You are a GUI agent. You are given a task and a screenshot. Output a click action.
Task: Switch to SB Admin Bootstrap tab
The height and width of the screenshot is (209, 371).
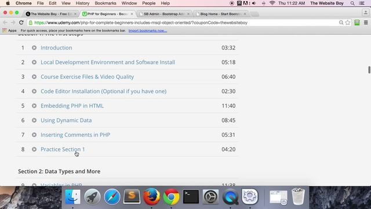[165, 14]
